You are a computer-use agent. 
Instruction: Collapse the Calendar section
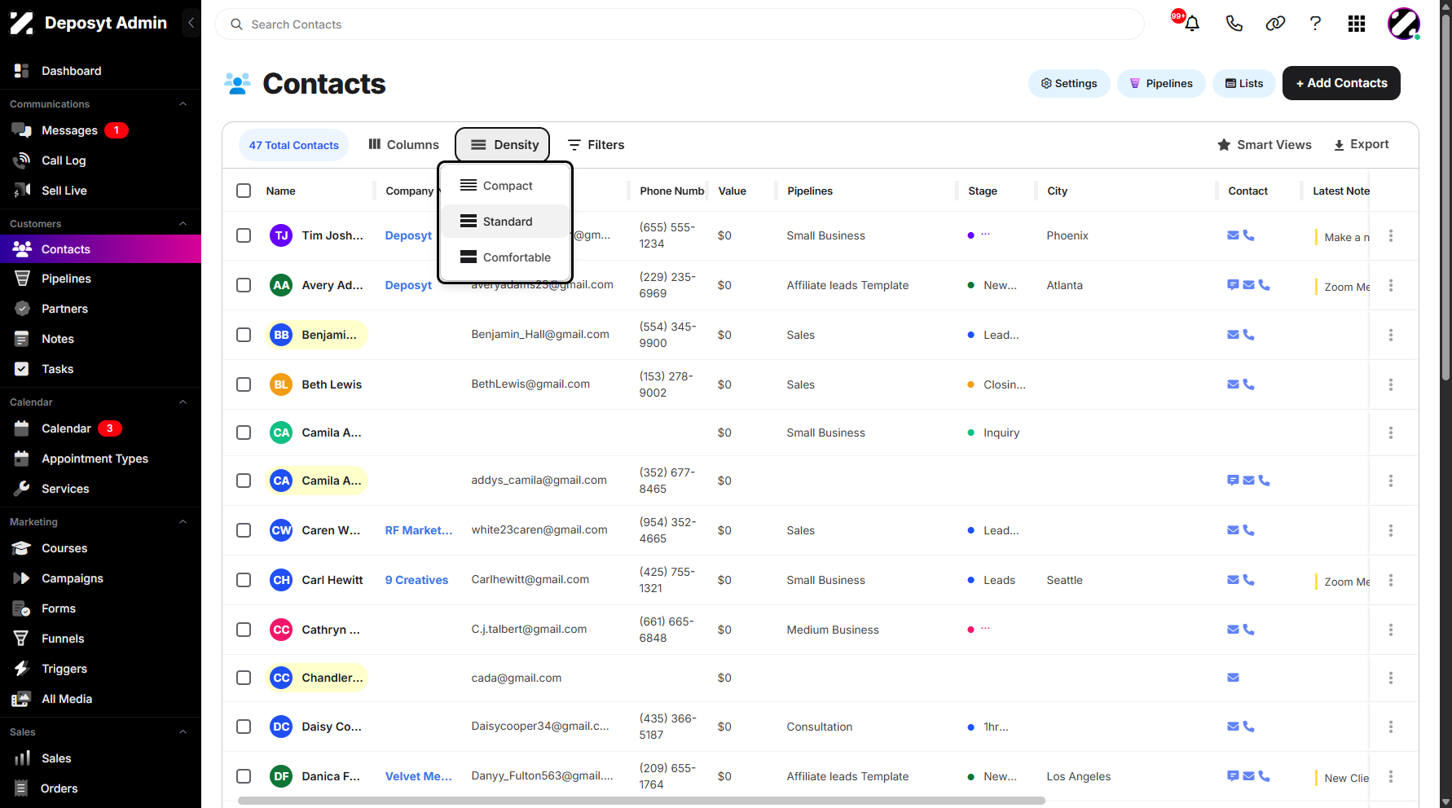click(183, 402)
